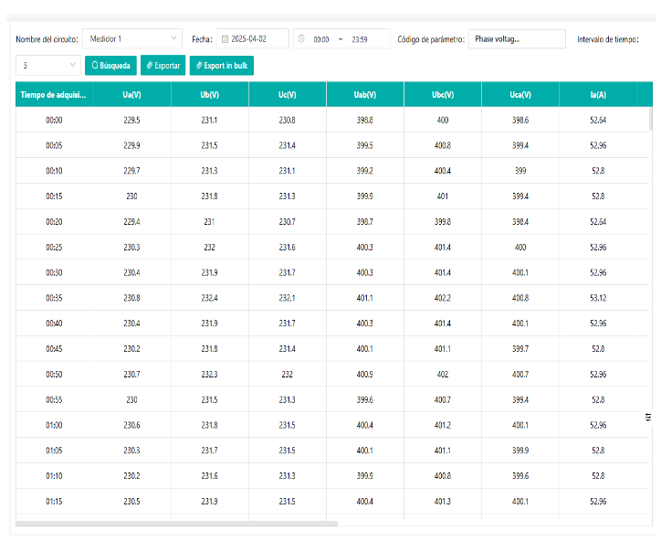Click the Exportar button
661x541 pixels.
[163, 66]
